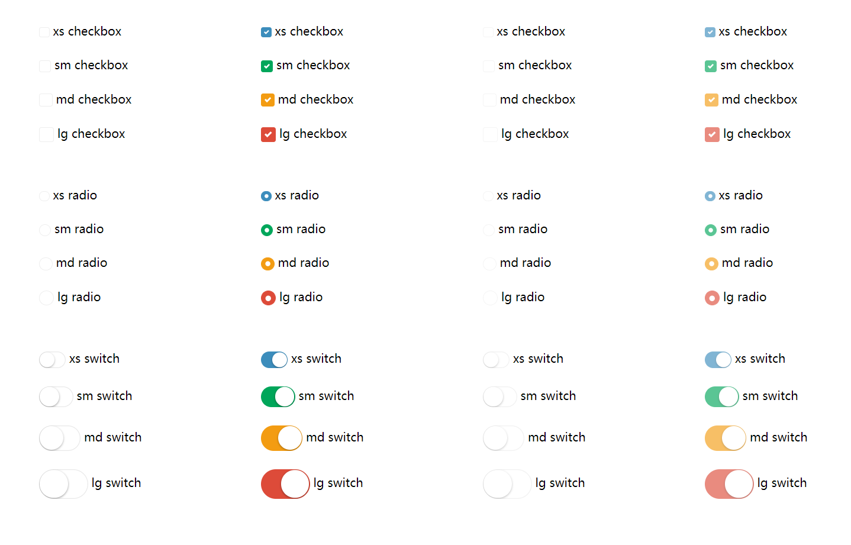Image resolution: width=851 pixels, height=545 pixels.
Task: Uncheck the vivid blue xs checkbox
Action: click(266, 32)
